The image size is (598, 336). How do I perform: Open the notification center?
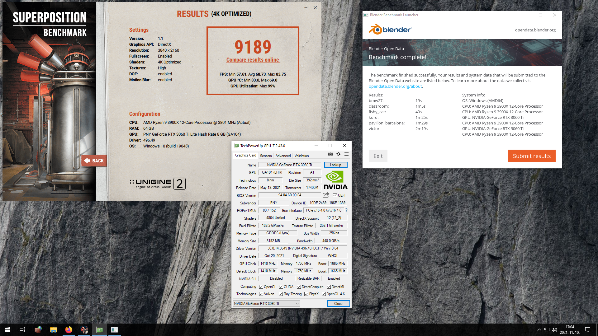[588, 330]
